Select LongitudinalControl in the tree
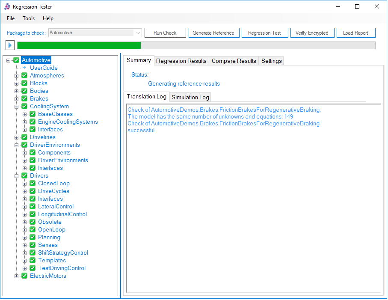Image resolution: width=388 pixels, height=300 pixels. tap(62, 214)
